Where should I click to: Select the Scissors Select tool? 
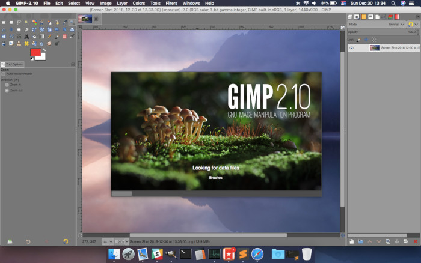pos(41,23)
